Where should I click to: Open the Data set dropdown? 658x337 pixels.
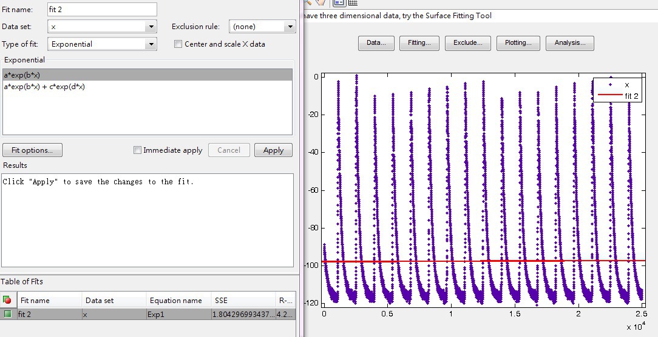click(x=151, y=27)
